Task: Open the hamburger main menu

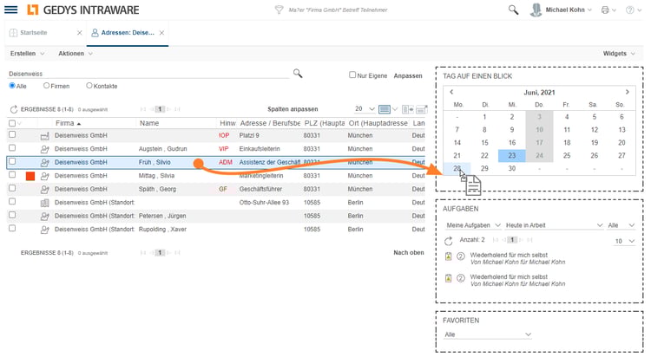Action: point(10,10)
